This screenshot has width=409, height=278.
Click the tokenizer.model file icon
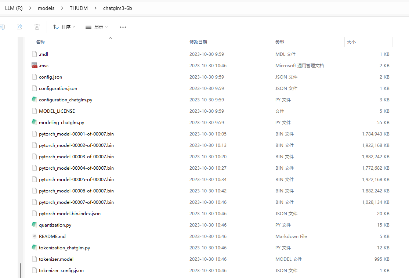[35, 259]
